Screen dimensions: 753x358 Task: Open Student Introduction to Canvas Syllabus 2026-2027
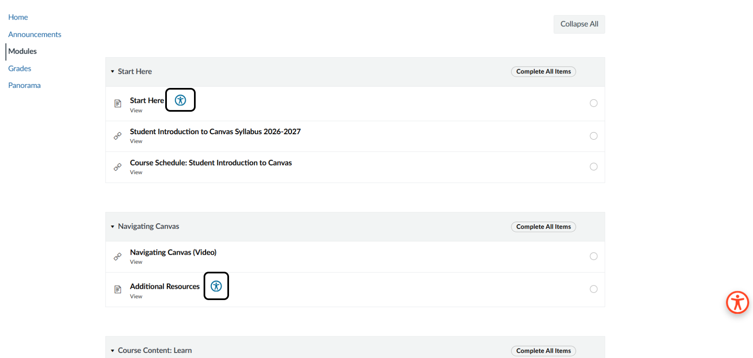(215, 132)
